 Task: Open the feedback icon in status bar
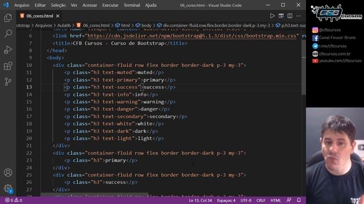tap(289, 200)
